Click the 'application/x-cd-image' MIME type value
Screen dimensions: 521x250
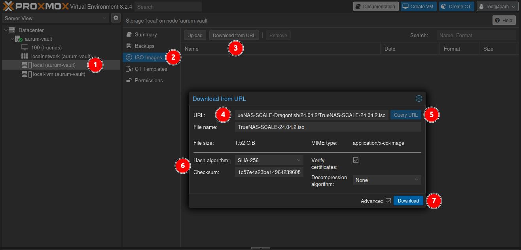(379, 143)
